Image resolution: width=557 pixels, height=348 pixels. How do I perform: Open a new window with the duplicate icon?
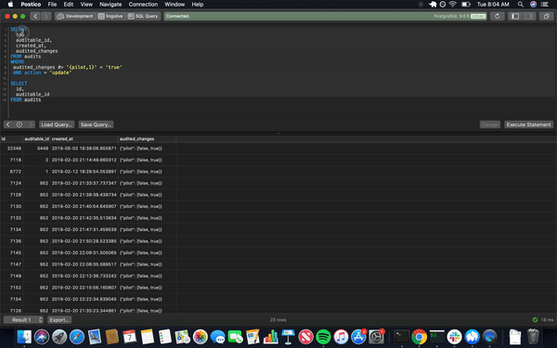click(x=547, y=16)
